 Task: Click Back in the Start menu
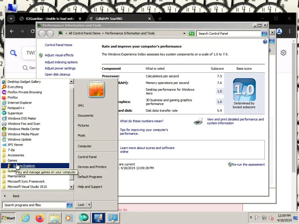[16, 196]
